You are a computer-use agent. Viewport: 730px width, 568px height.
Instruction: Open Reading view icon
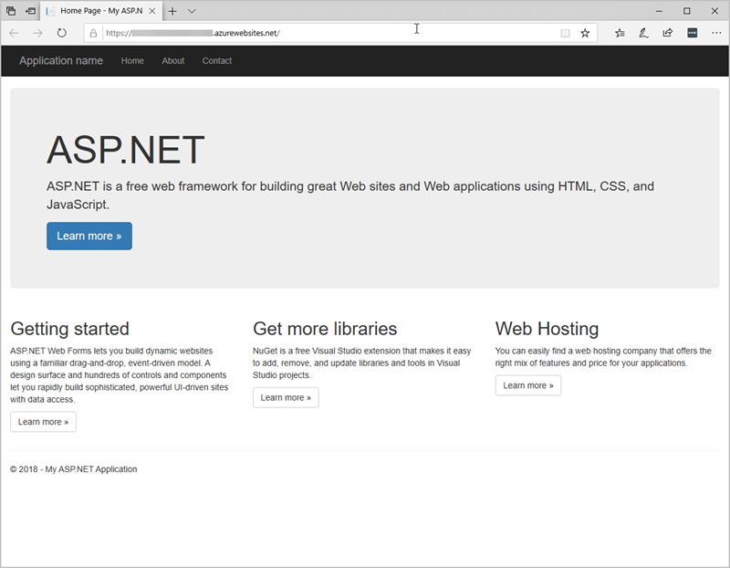565,33
